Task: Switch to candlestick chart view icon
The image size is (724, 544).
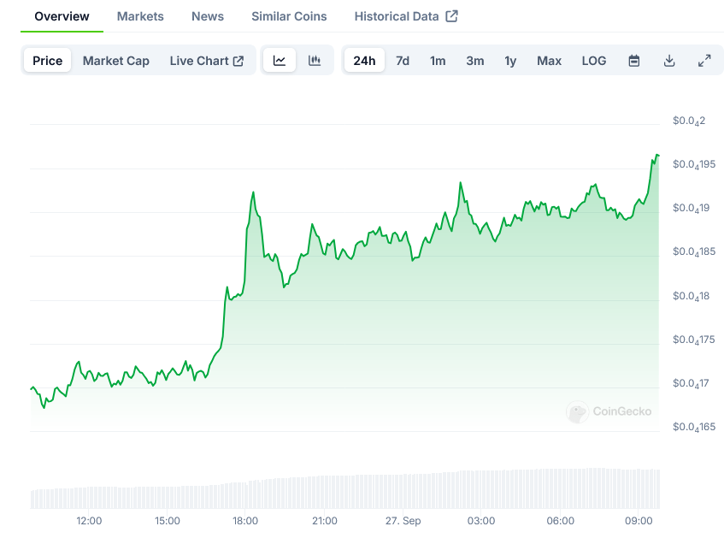Action: click(x=315, y=61)
